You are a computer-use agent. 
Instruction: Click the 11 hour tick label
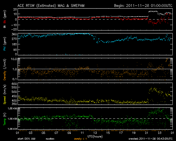click(x=82, y=133)
